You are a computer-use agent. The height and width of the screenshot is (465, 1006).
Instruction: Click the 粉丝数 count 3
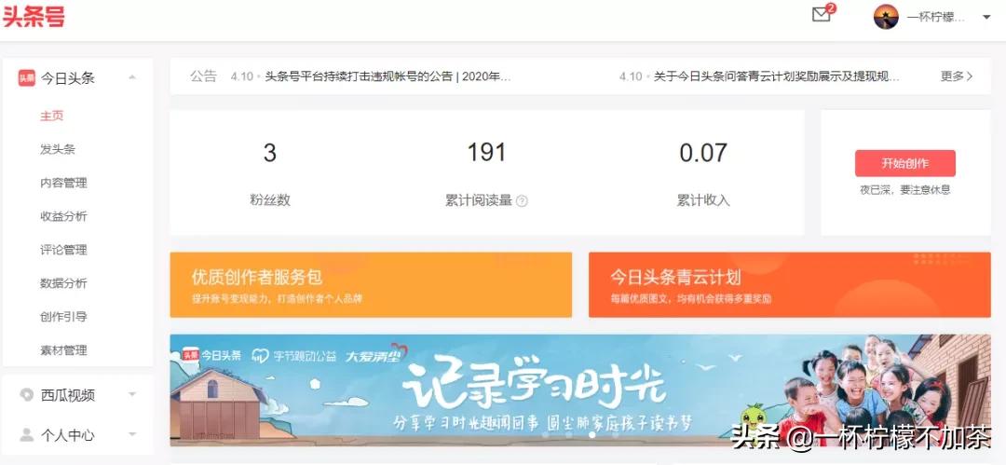[x=270, y=153]
